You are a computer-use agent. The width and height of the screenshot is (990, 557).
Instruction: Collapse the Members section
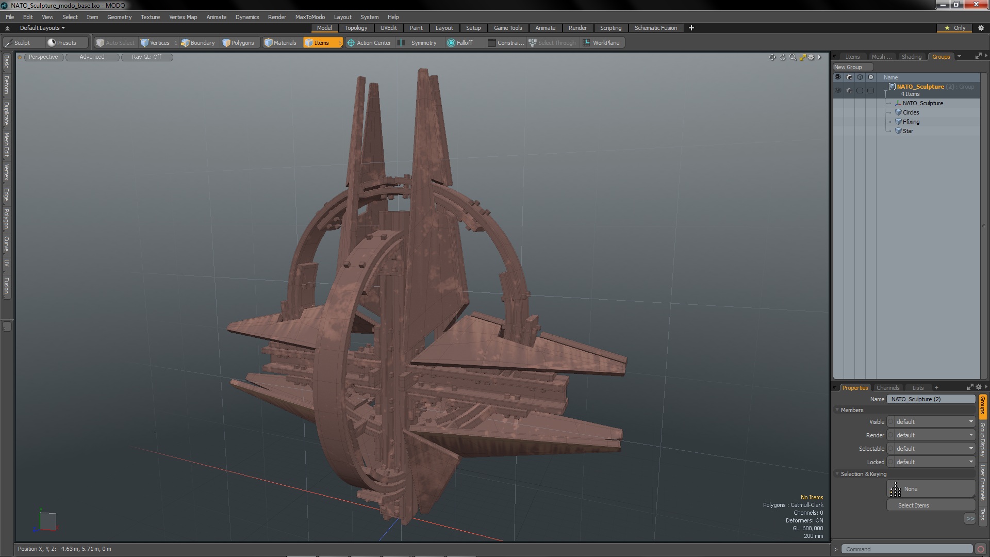click(837, 410)
